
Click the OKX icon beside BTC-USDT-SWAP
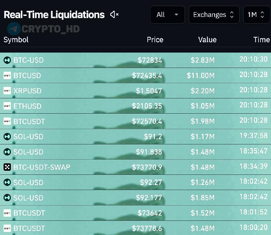[x=7, y=167]
